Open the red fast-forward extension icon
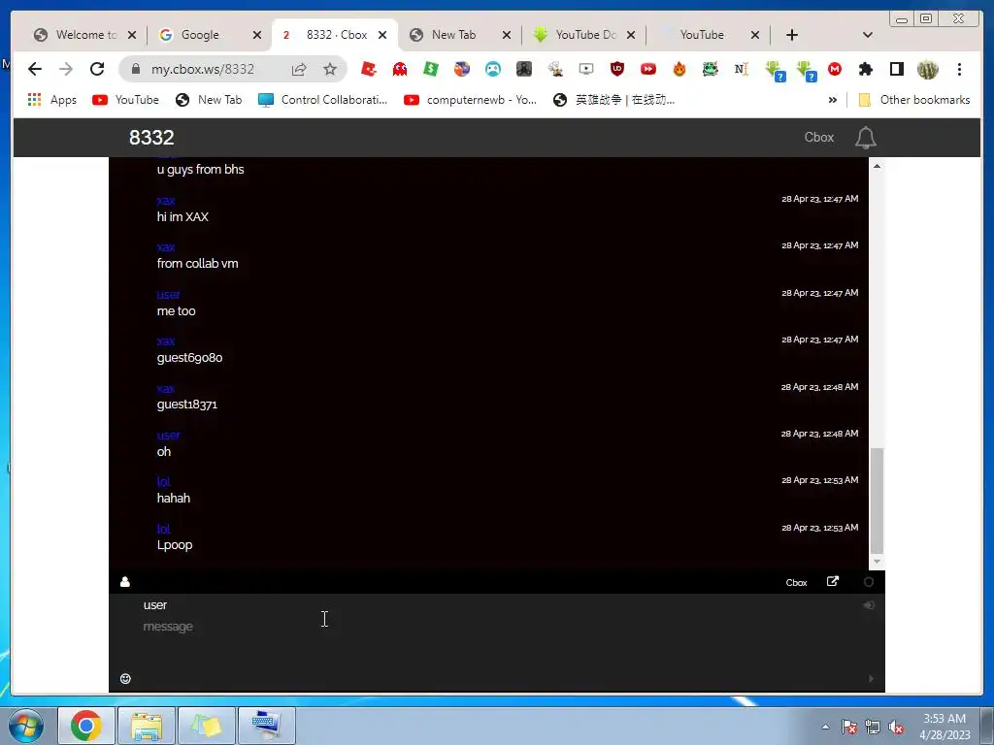 (x=647, y=69)
